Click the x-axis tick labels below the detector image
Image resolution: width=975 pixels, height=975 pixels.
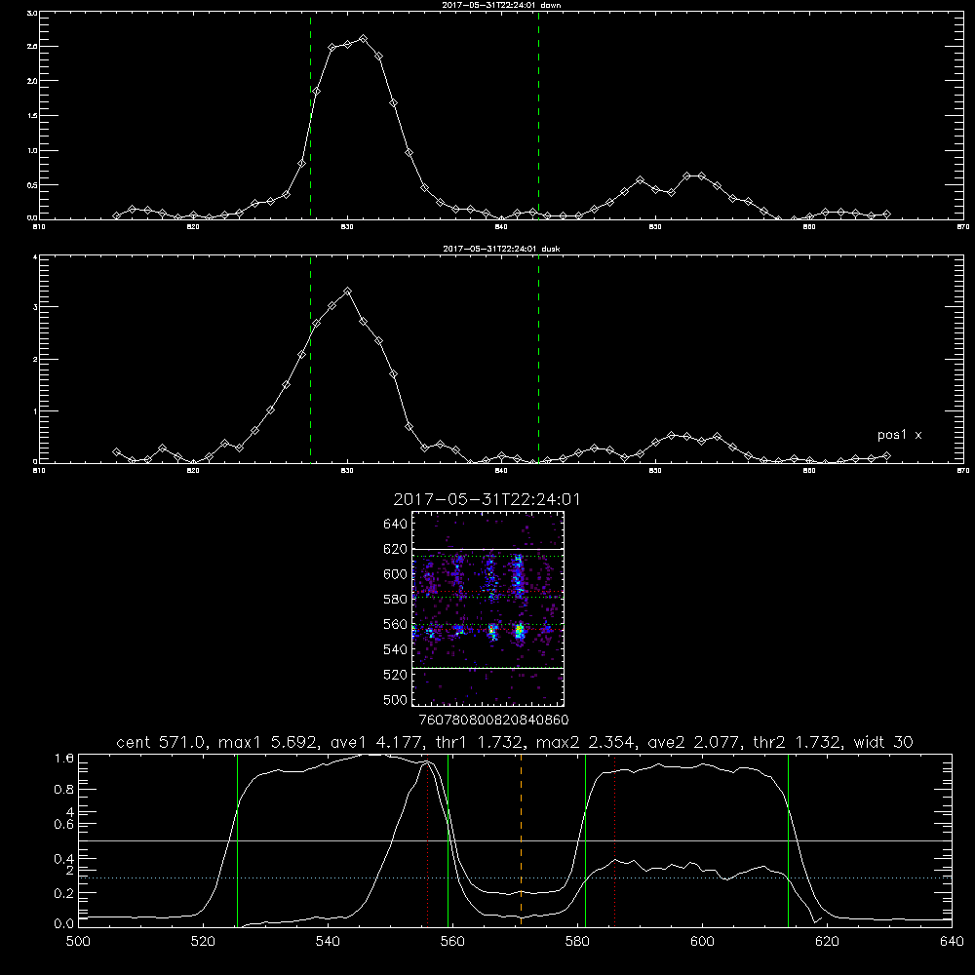coord(493,720)
